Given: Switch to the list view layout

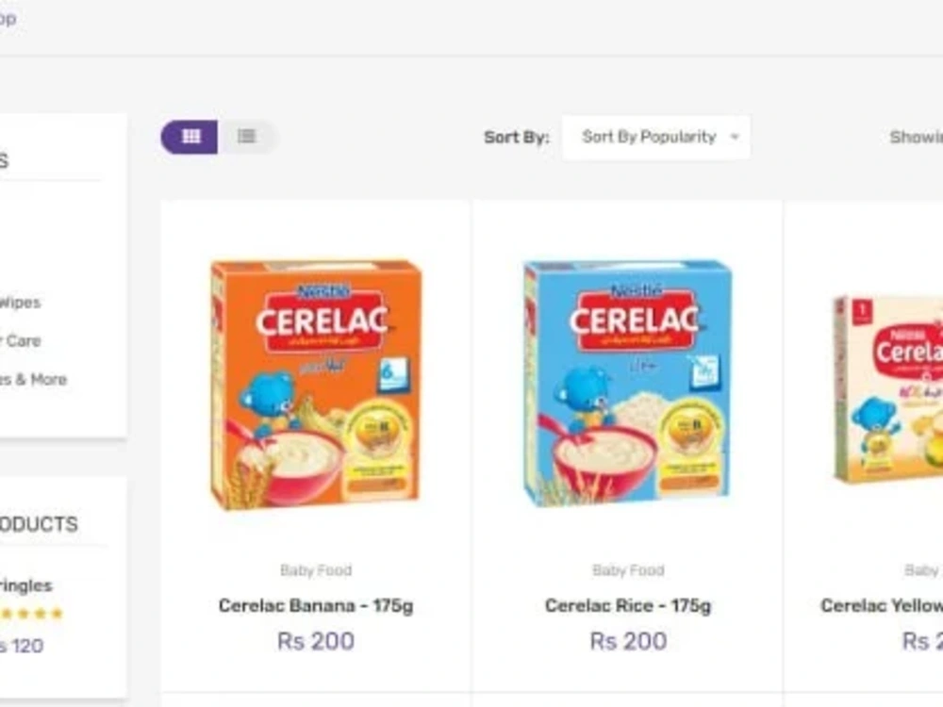Looking at the screenshot, I should (x=247, y=137).
